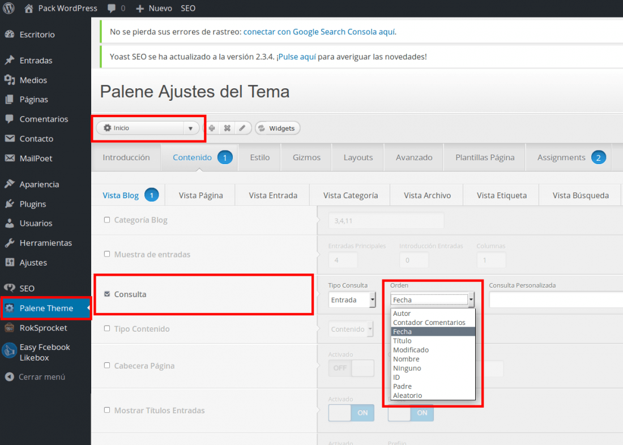Open Tipo Contenido Contenido dropdown

[351, 329]
